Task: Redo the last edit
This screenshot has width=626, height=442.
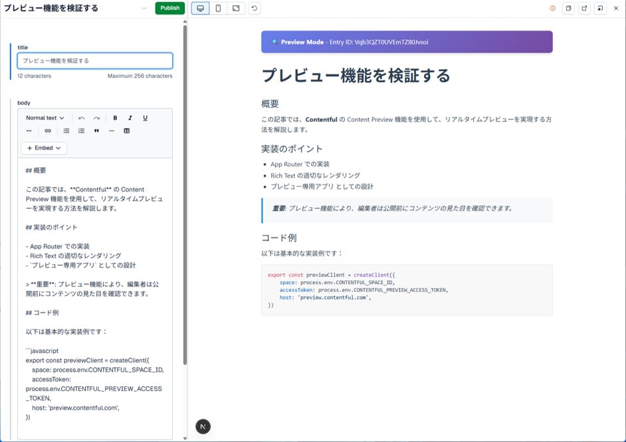Action: [x=96, y=118]
